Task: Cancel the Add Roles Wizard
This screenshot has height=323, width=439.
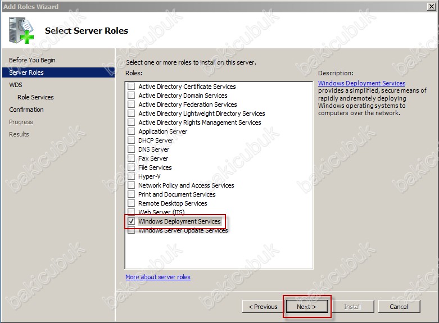Action: (399, 307)
